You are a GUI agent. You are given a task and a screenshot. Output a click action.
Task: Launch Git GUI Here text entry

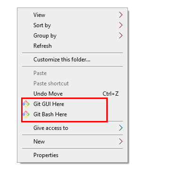coord(49,104)
